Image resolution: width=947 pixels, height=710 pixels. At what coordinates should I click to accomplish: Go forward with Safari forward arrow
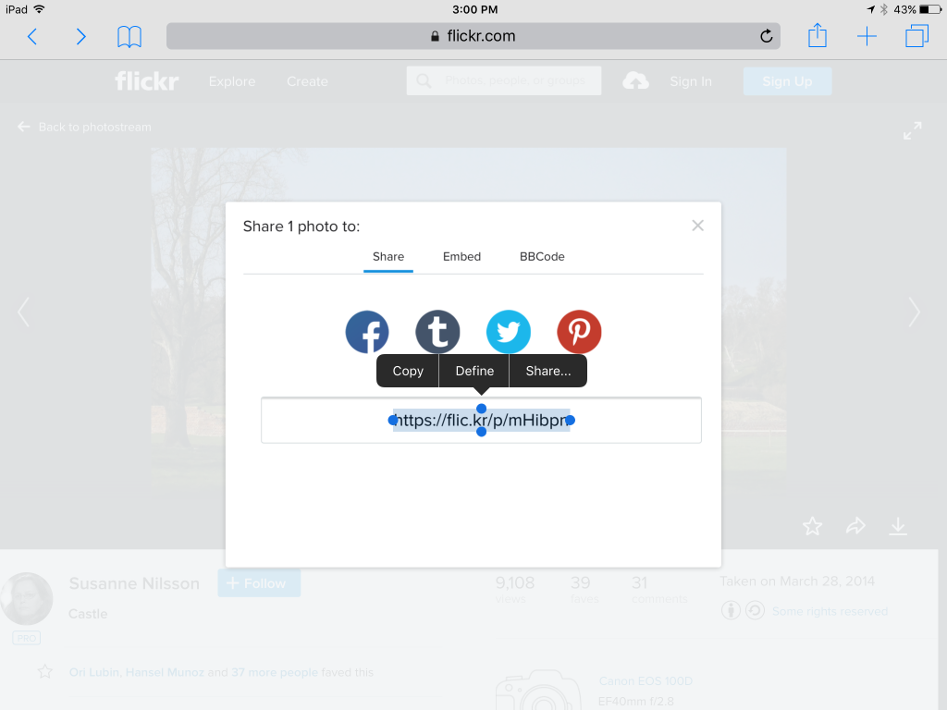[80, 36]
